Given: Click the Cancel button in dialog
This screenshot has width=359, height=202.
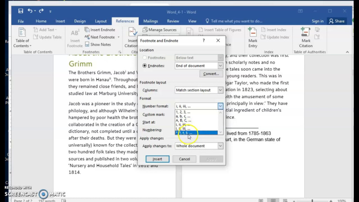Looking at the screenshot, I should point(184,159).
